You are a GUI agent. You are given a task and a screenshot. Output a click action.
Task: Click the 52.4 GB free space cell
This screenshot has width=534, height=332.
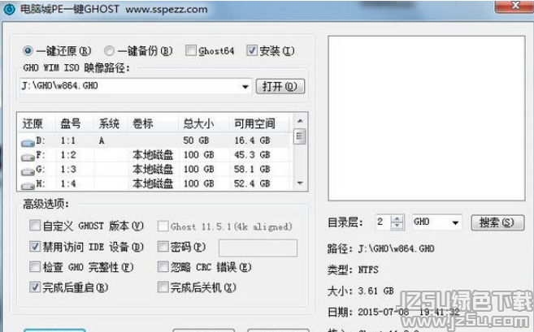[252, 183]
